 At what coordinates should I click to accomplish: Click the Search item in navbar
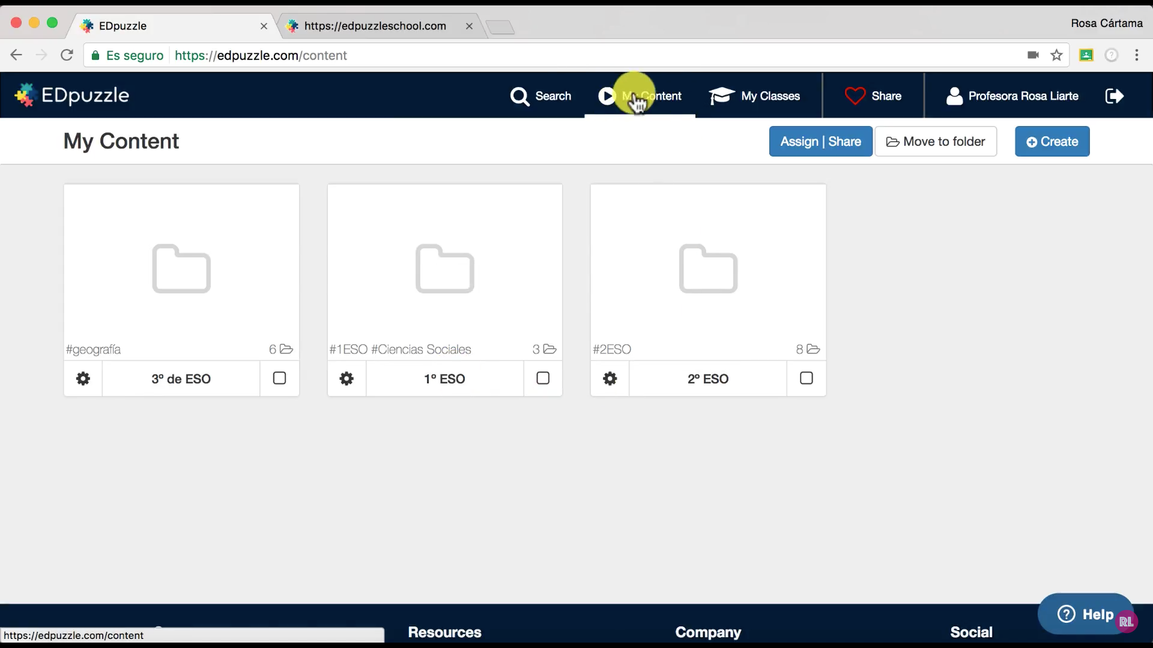540,96
